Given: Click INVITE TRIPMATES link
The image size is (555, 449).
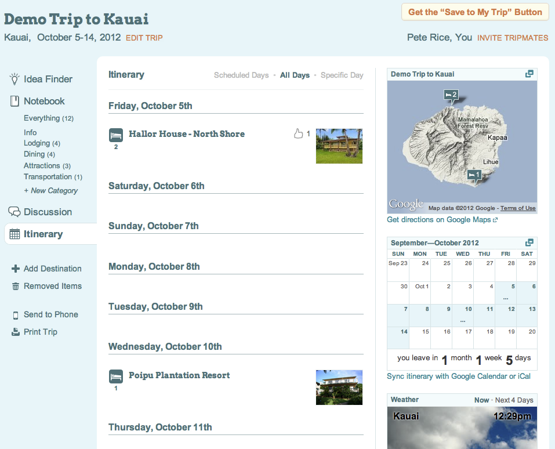Looking at the screenshot, I should [512, 38].
